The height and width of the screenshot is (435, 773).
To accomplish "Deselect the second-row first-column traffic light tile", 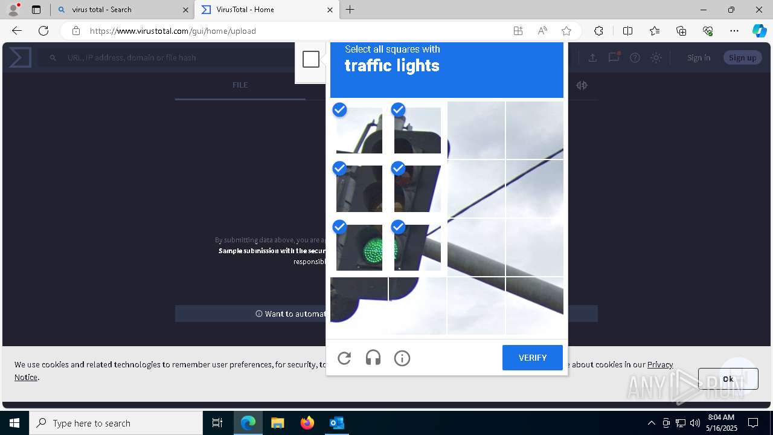I will [x=359, y=188].
